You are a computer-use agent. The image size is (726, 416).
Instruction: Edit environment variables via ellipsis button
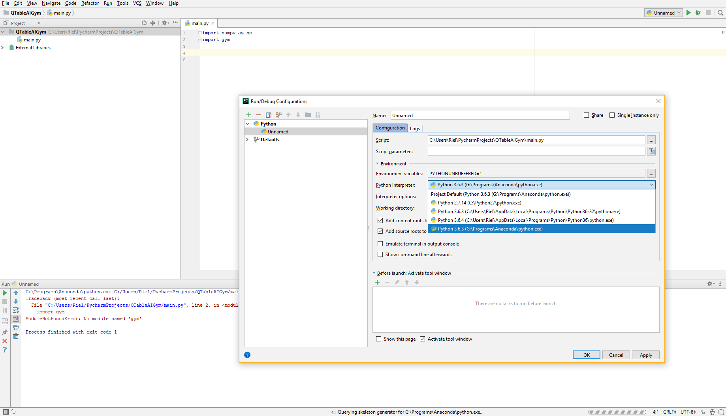651,173
